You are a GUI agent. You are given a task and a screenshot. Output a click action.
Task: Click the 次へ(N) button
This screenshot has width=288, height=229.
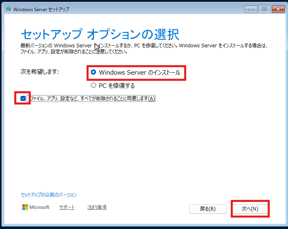[250, 209]
